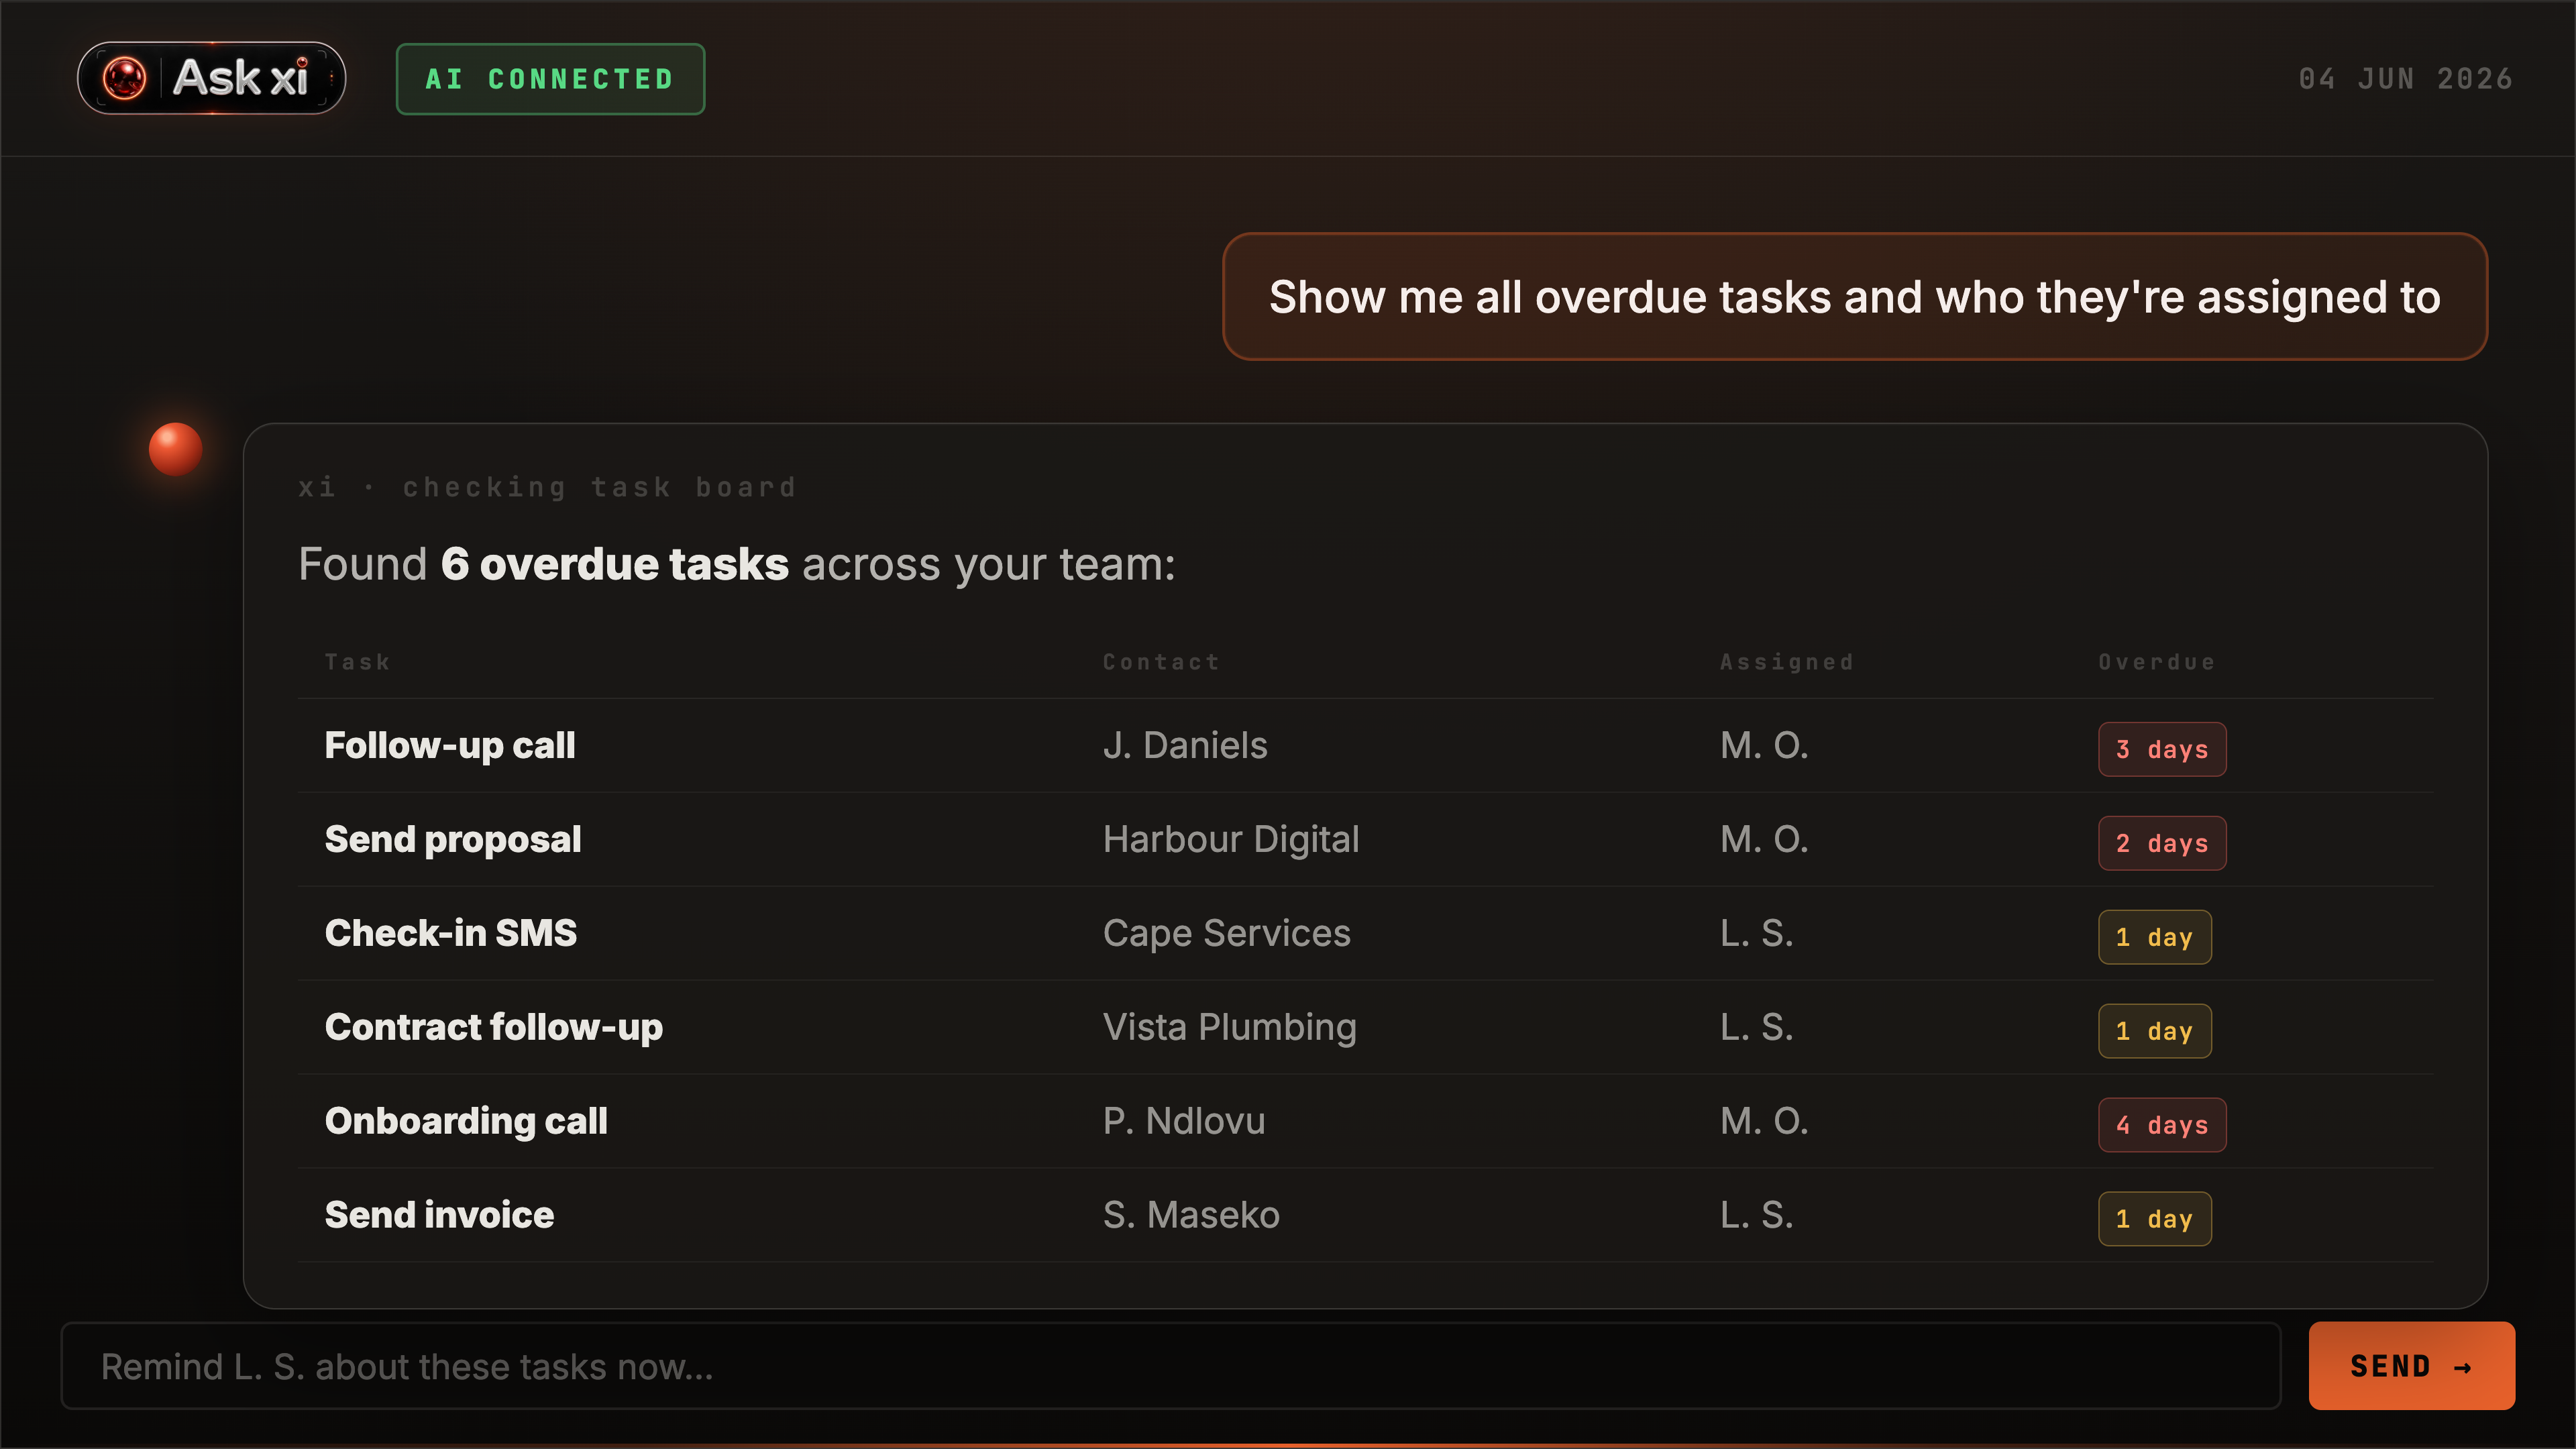Click the orange SEND button
2576x1449 pixels.
pyautogui.click(x=2412, y=1367)
